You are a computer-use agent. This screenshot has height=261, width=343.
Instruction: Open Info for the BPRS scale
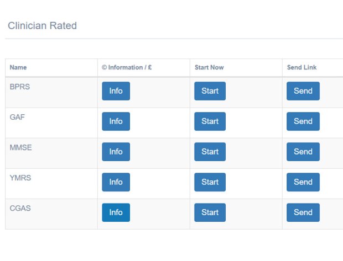click(116, 91)
